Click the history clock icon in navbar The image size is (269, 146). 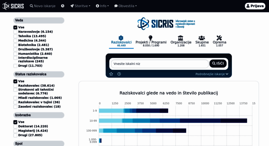(x=63, y=6)
